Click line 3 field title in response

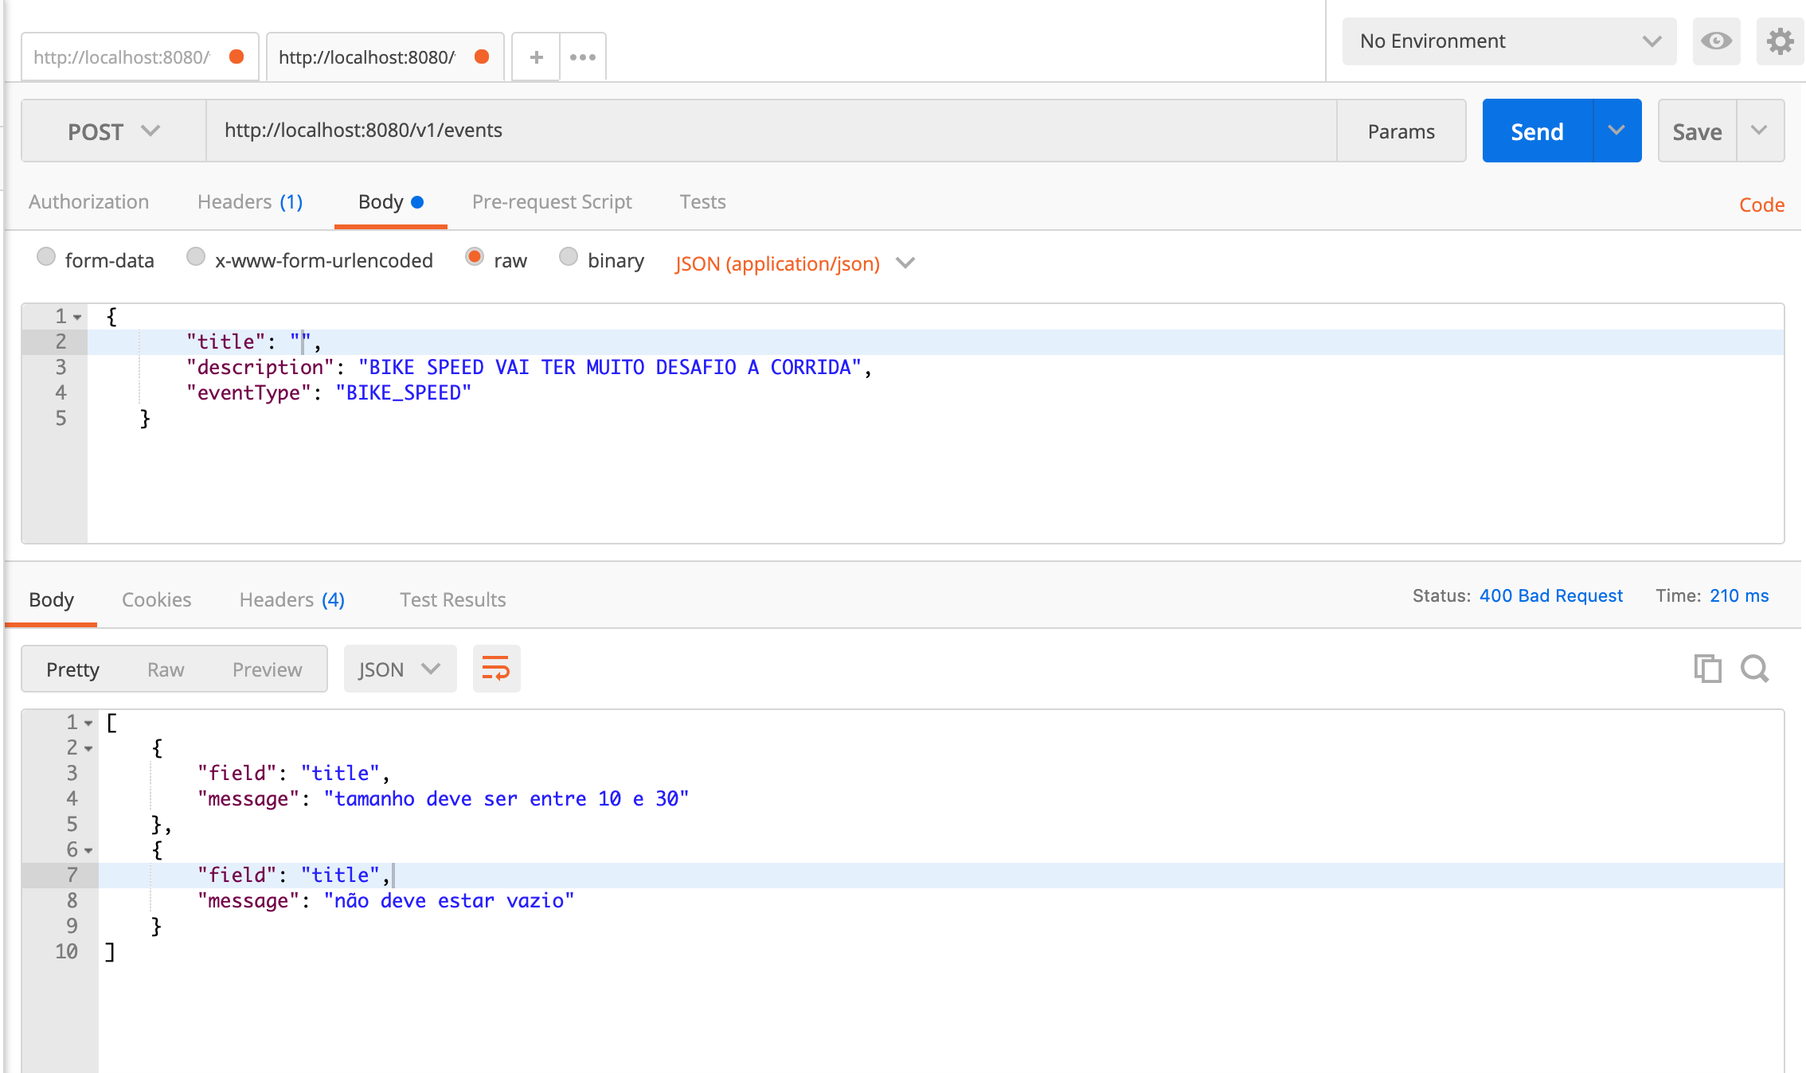coord(294,773)
